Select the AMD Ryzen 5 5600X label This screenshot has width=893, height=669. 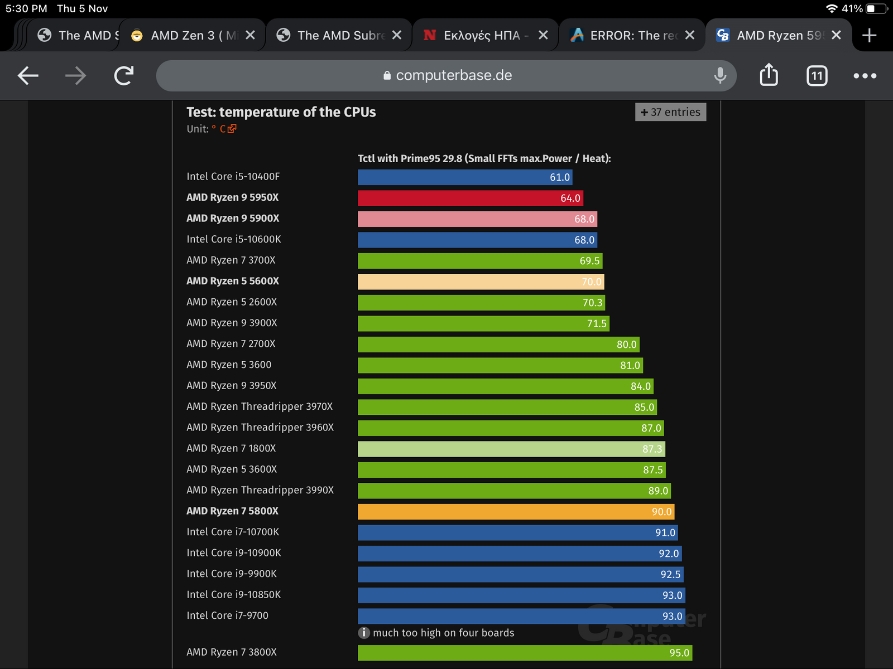click(x=233, y=281)
